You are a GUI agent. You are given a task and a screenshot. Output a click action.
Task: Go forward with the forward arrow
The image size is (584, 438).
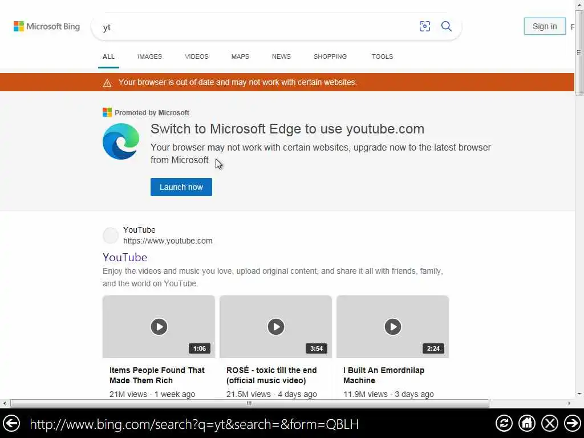[x=573, y=424]
